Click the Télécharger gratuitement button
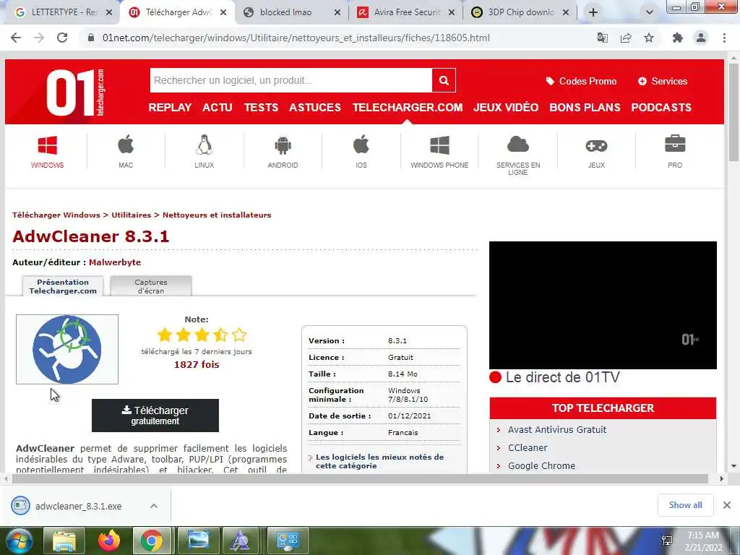 point(155,416)
